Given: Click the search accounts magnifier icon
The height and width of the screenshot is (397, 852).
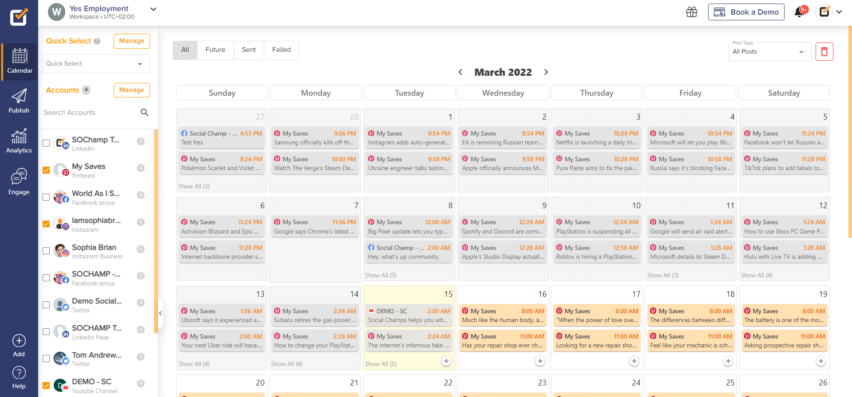Looking at the screenshot, I should (144, 113).
